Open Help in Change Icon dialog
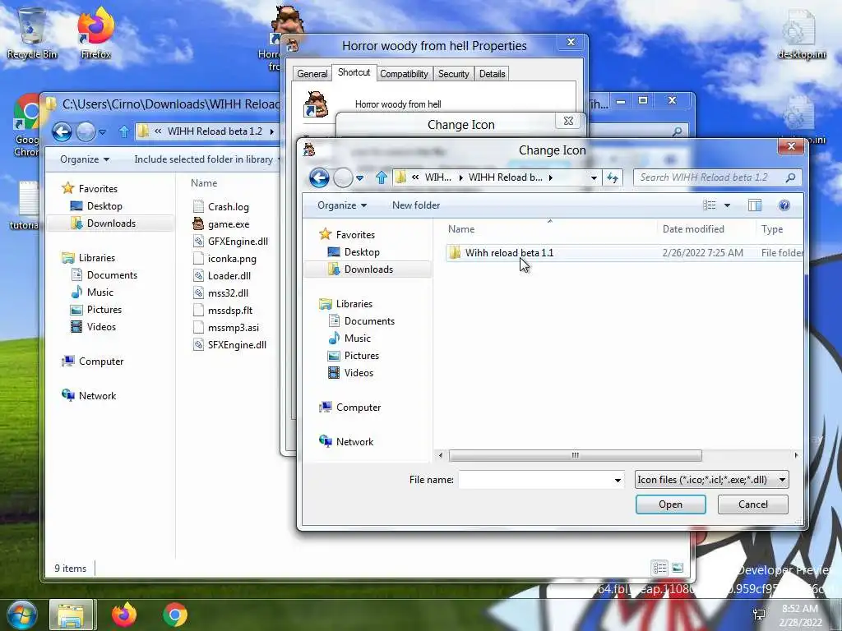842x631 pixels. [x=784, y=205]
